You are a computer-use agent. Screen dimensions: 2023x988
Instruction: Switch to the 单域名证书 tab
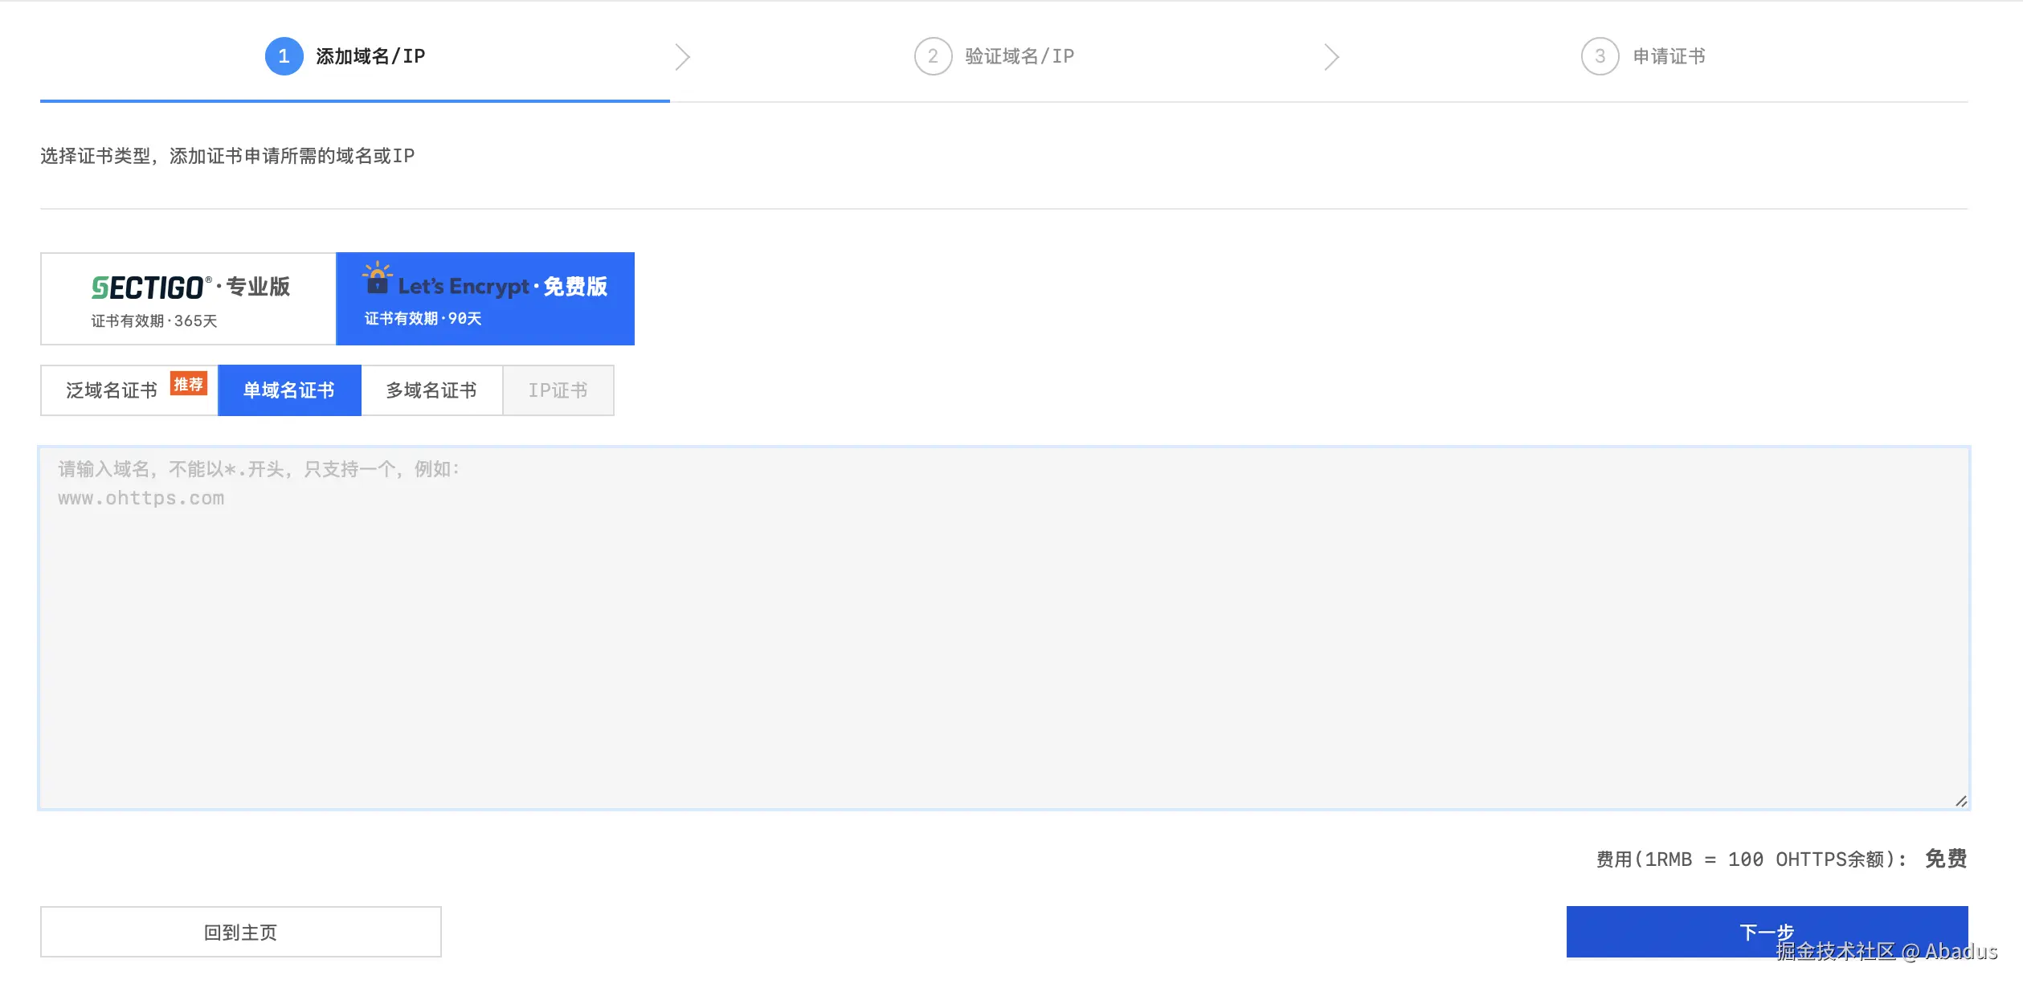pyautogui.click(x=289, y=390)
